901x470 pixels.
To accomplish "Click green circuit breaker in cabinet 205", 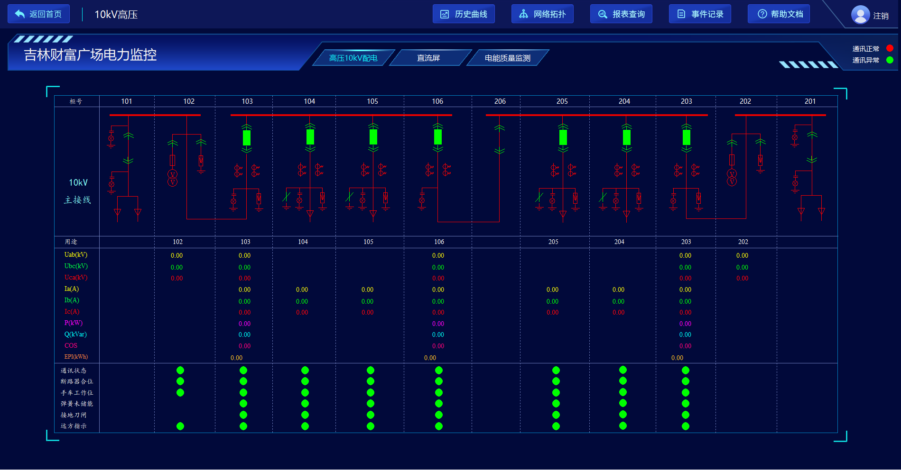I will (563, 137).
